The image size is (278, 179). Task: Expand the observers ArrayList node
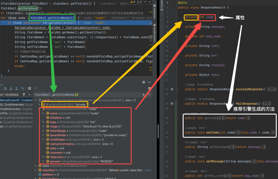(x=43, y=157)
